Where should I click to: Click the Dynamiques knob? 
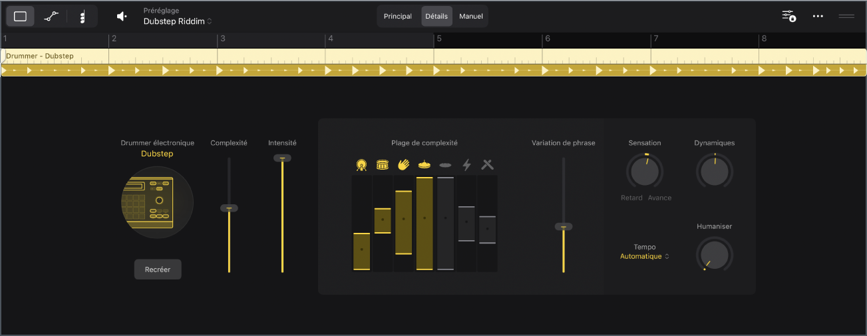click(x=714, y=172)
